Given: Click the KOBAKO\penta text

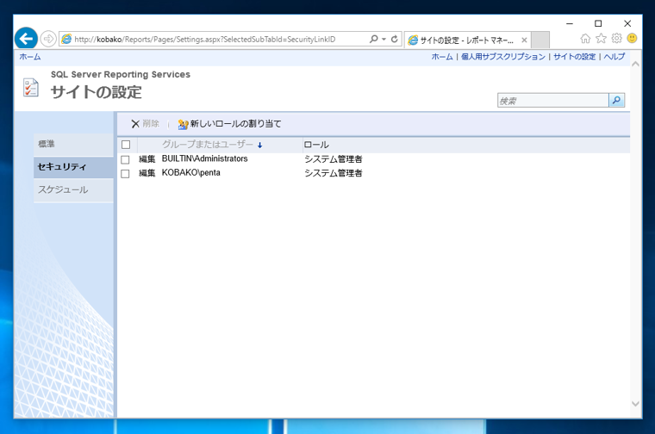Looking at the screenshot, I should (x=191, y=173).
